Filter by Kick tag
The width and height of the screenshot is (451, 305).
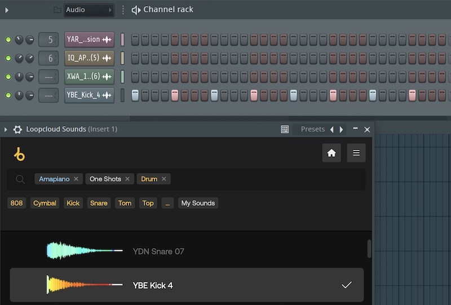pyautogui.click(x=73, y=203)
